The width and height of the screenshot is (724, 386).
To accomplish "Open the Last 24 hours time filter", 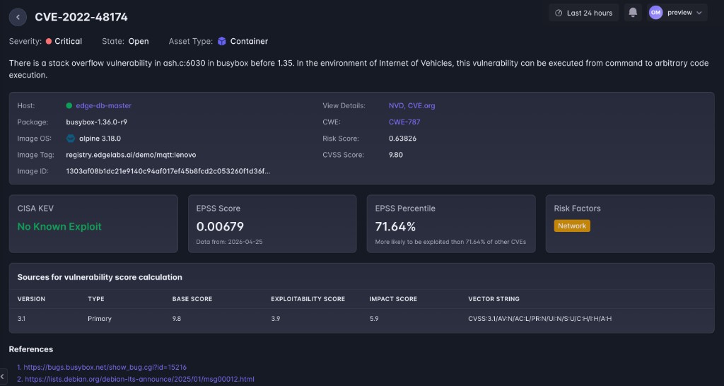I will 583,13.
